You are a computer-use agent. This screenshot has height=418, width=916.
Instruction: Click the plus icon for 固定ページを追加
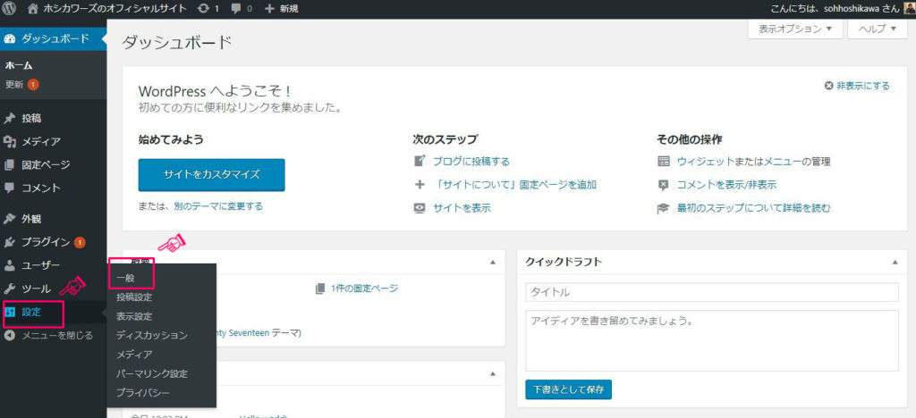tap(419, 185)
